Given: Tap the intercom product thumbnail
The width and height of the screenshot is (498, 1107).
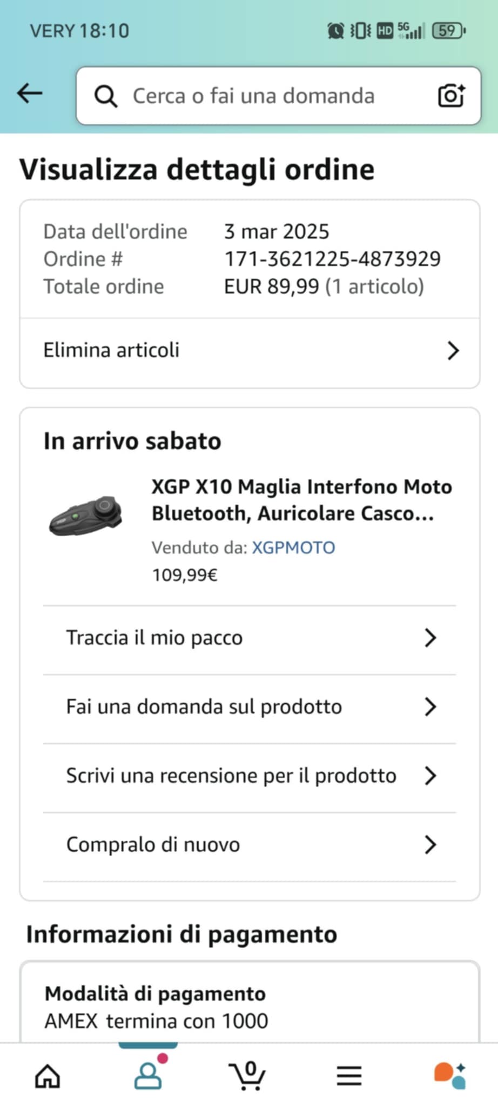Looking at the screenshot, I should point(86,516).
